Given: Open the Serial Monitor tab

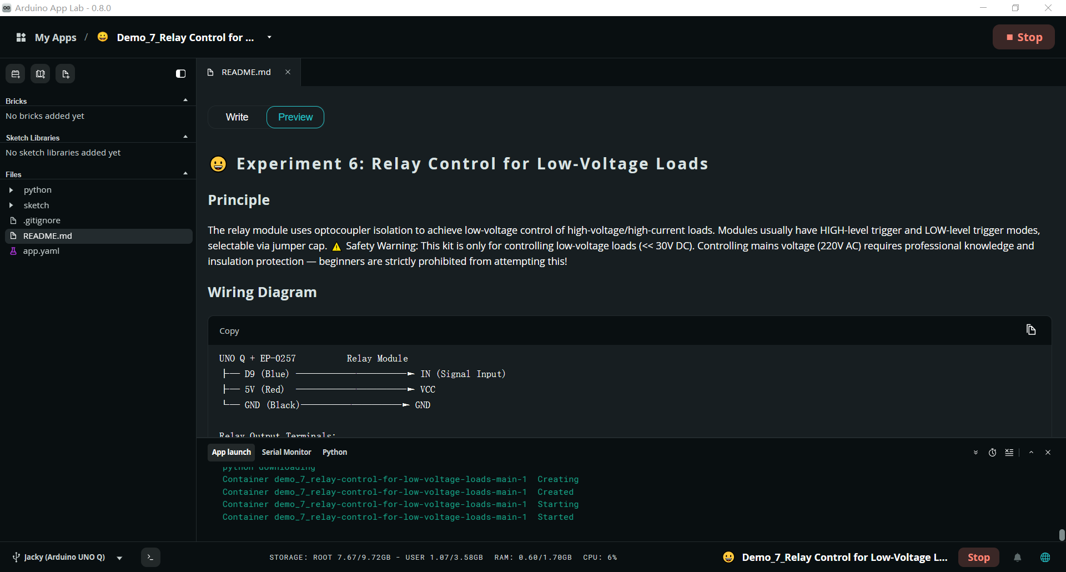Looking at the screenshot, I should 286,452.
